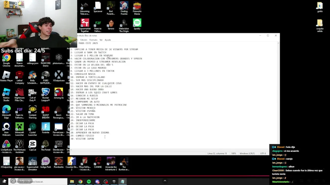The width and height of the screenshot is (330, 185).
Task: Select the Lethal Company desktop icon
Action: (x=20, y=78)
